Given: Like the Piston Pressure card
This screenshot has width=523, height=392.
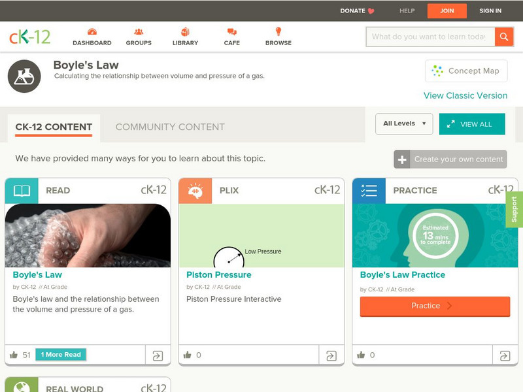Looking at the screenshot, I should click(x=188, y=355).
